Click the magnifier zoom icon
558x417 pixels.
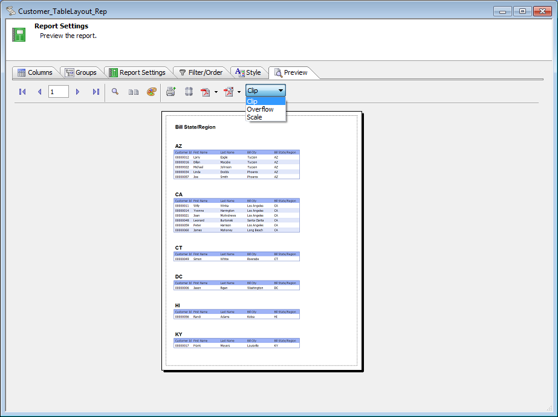[115, 92]
